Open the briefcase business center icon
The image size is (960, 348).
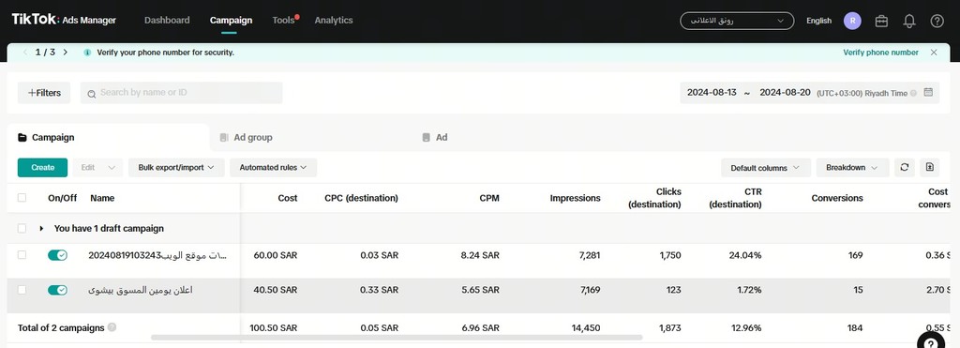881,21
